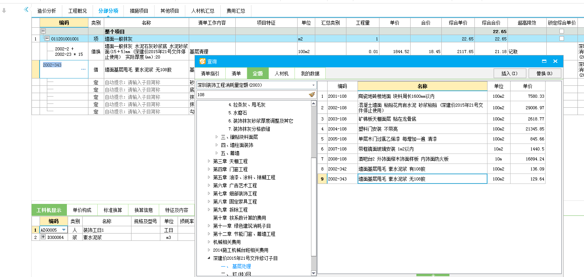Open the 深圳装饰工程消耗量定额(2003) combo box
This screenshot has height=277, width=584.
click(x=256, y=85)
